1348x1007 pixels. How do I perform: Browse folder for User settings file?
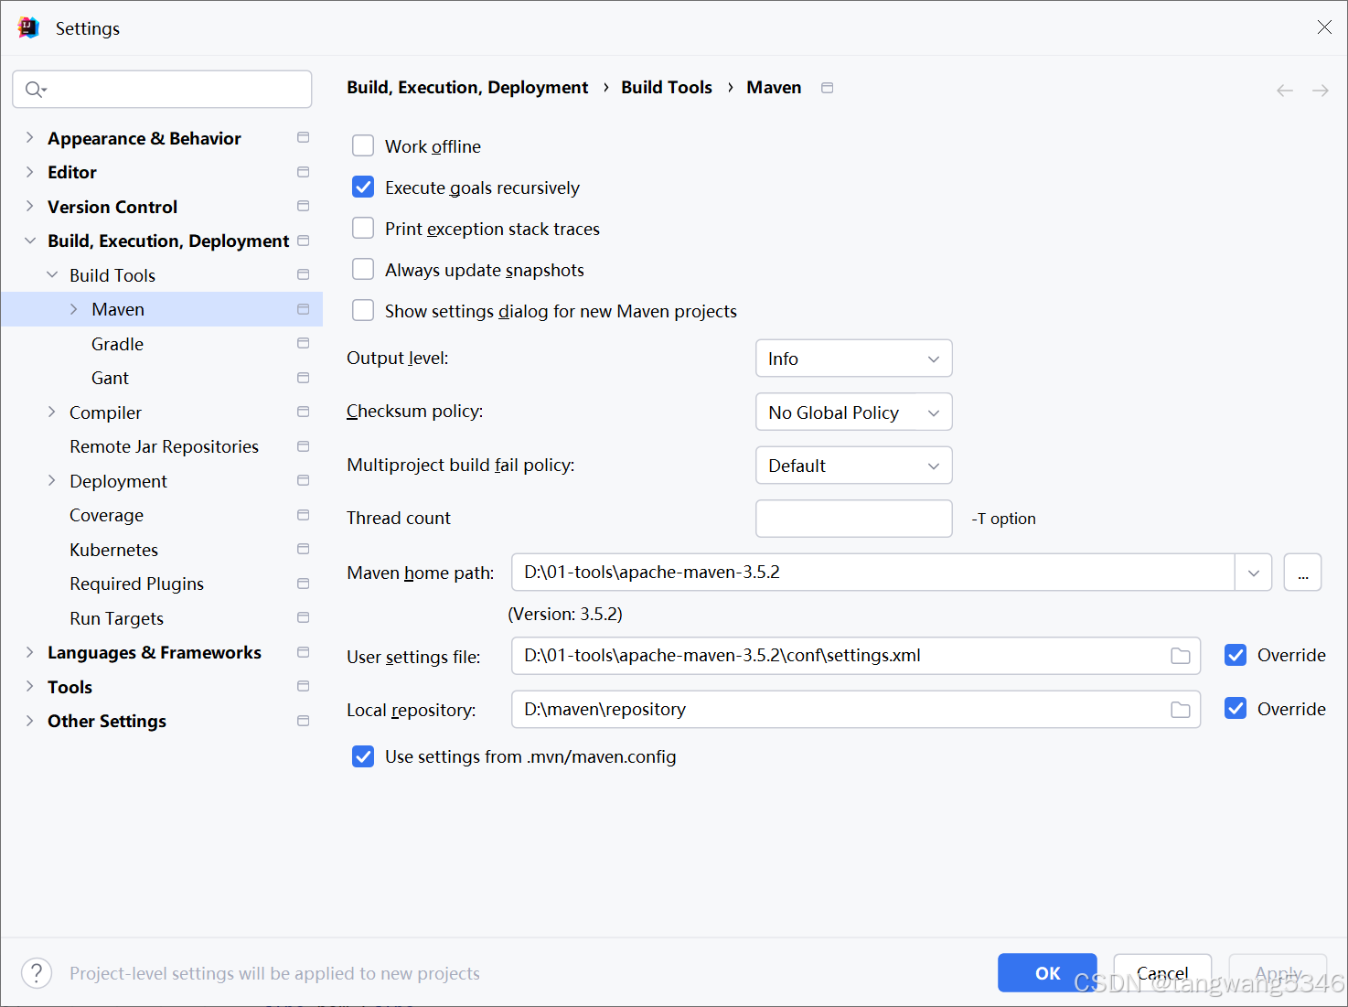pyautogui.click(x=1181, y=656)
